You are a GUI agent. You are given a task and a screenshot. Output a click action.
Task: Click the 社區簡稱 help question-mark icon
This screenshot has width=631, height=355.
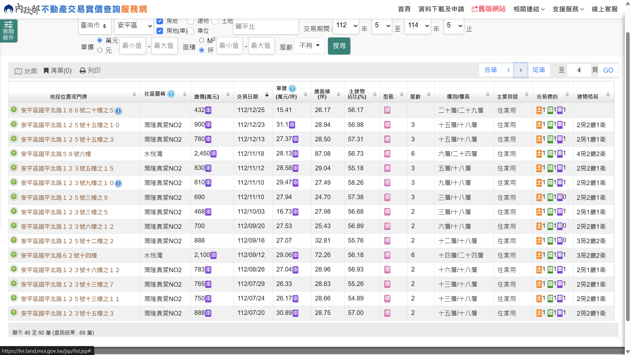[x=171, y=94]
